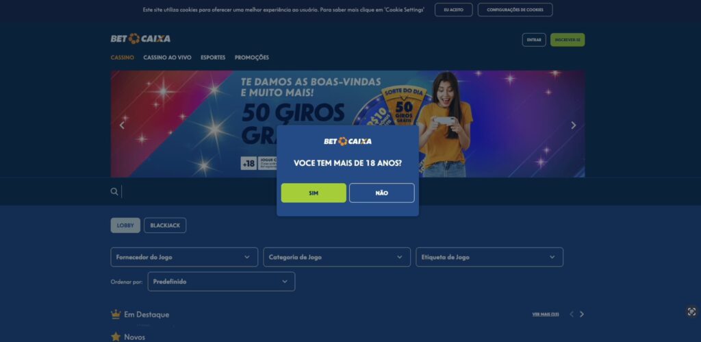Screen dimensions: 701x342
Task: Click the search magnifier icon
Action: point(114,192)
